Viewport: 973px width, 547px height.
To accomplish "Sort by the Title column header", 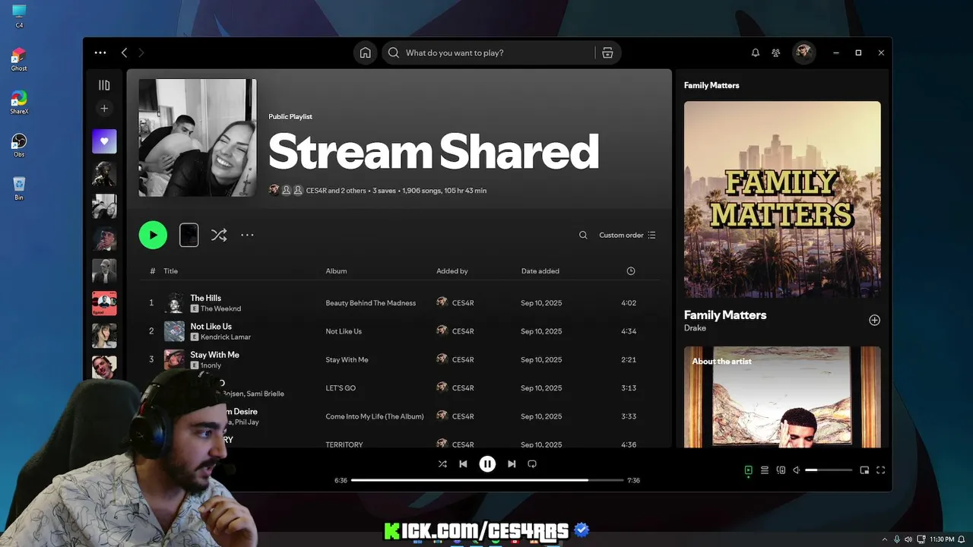I will 170,271.
